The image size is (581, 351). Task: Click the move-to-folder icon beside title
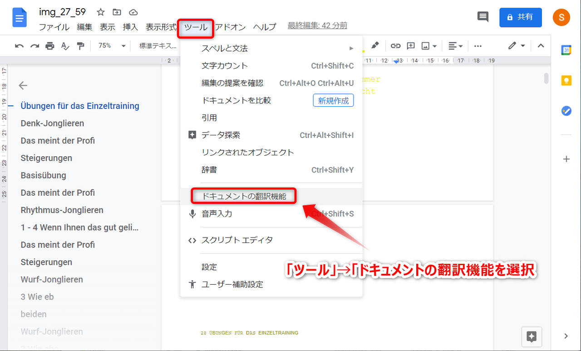click(x=117, y=12)
